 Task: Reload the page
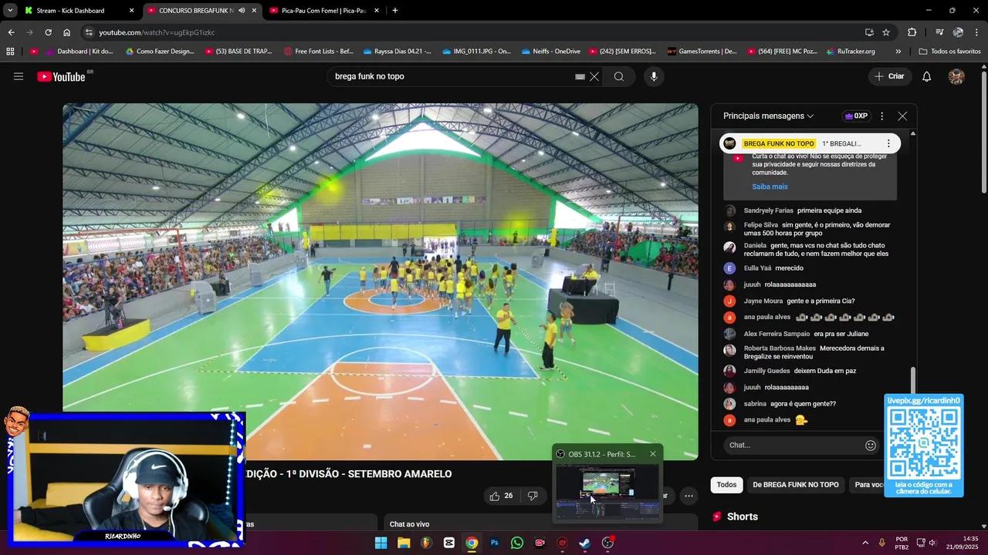tap(48, 32)
